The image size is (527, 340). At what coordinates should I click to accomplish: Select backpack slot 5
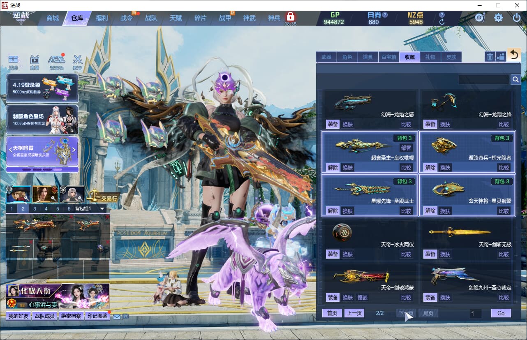(58, 209)
